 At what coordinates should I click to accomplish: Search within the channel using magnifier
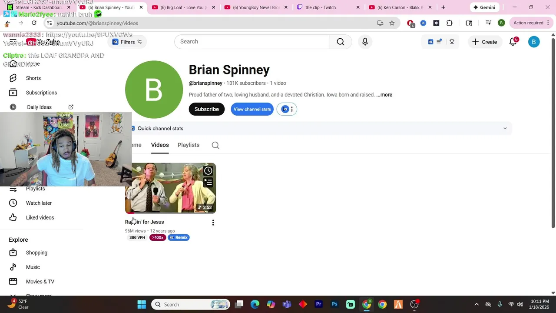(215, 145)
